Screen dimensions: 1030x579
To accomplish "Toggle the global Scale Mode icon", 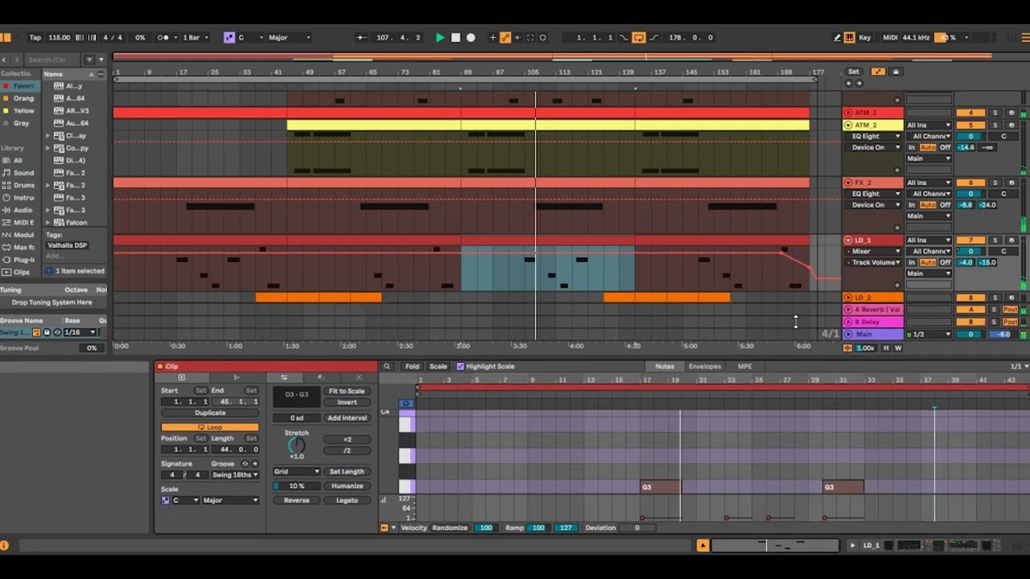I will [229, 37].
